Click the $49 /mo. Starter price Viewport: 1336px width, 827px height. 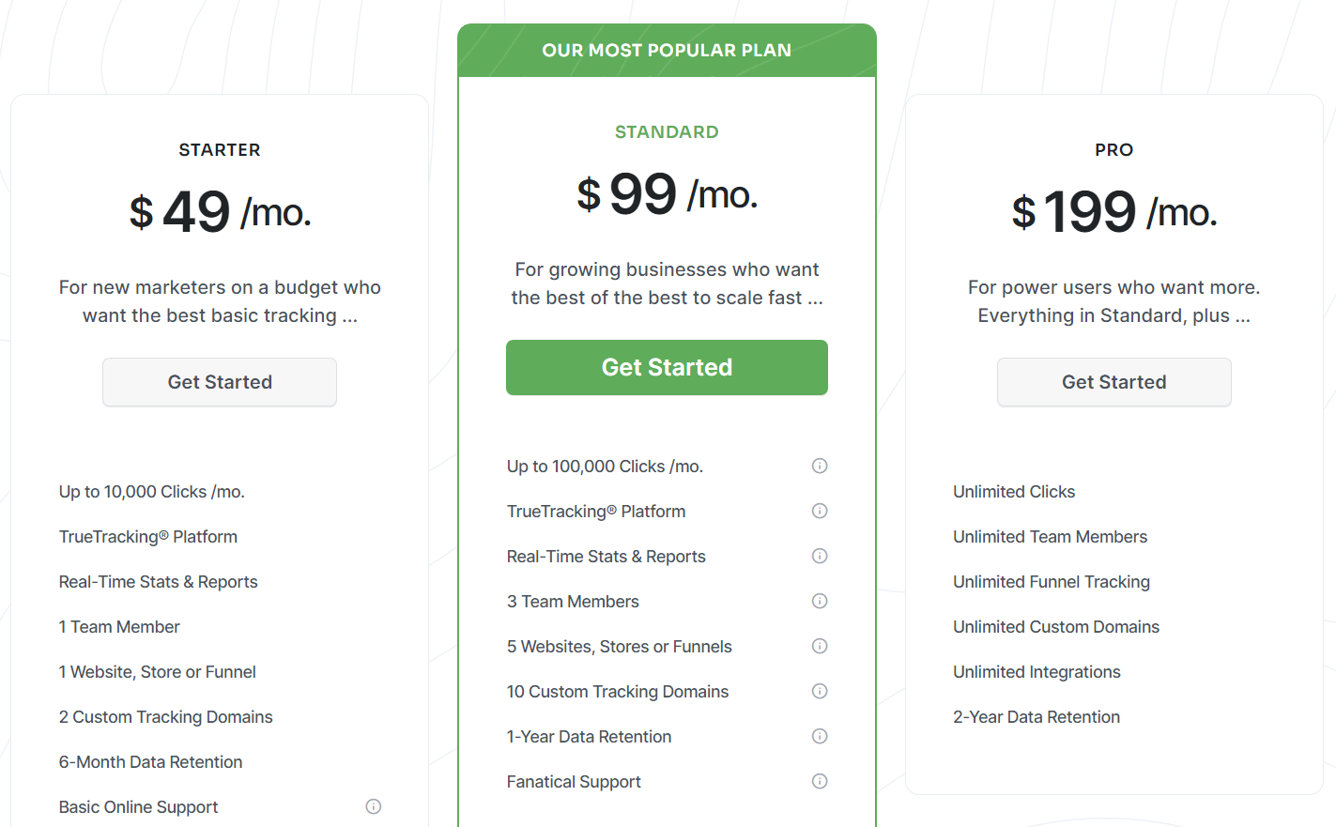pyautogui.click(x=220, y=211)
